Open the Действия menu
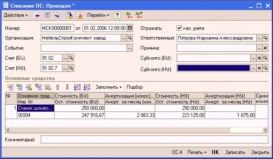This screenshot has height=159, width=273. 16,15
